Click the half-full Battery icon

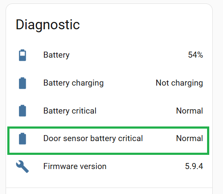point(22,55)
